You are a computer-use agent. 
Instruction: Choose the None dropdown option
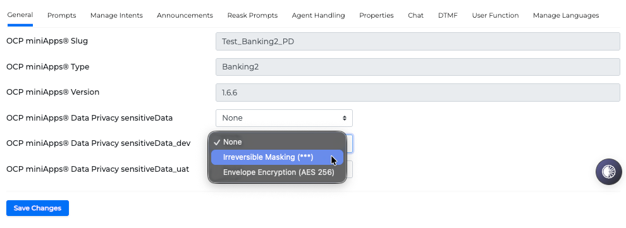pyautogui.click(x=277, y=142)
